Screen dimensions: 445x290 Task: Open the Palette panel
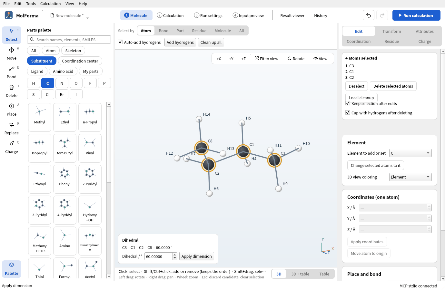[x=12, y=269]
